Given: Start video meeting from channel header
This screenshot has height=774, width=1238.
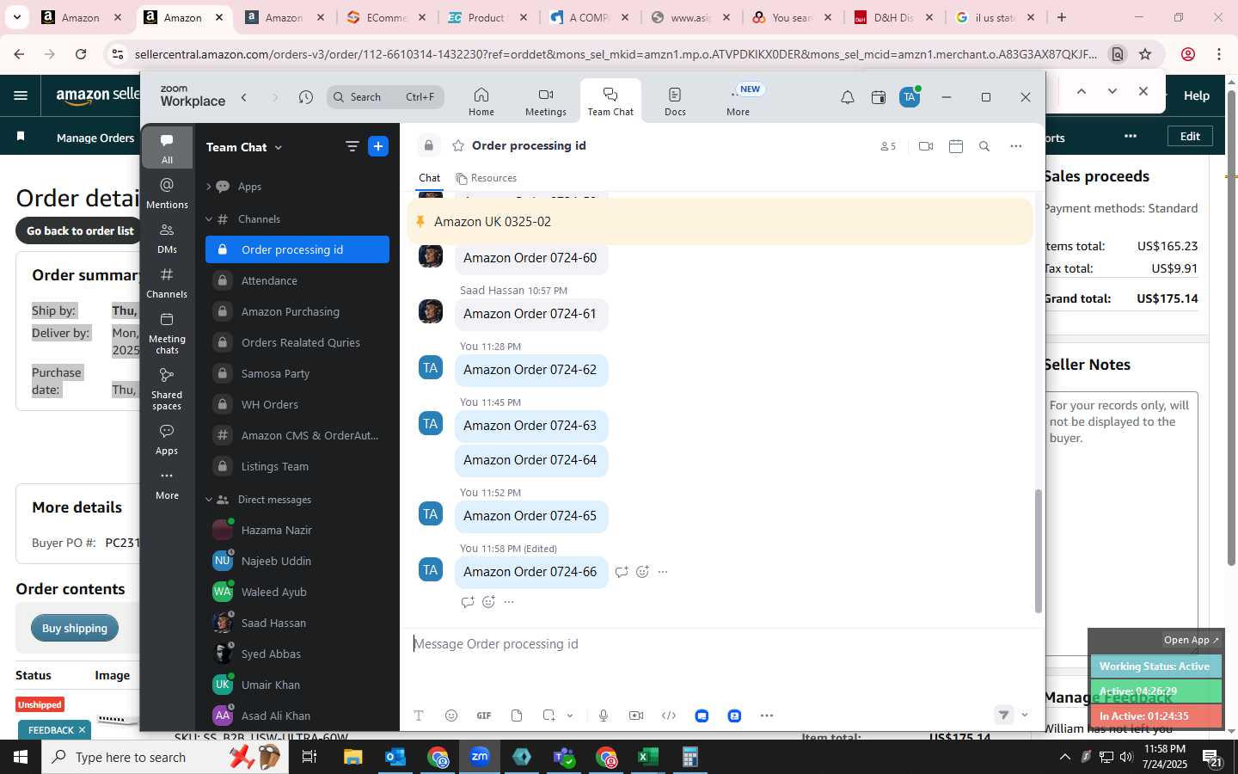Looking at the screenshot, I should (x=926, y=146).
